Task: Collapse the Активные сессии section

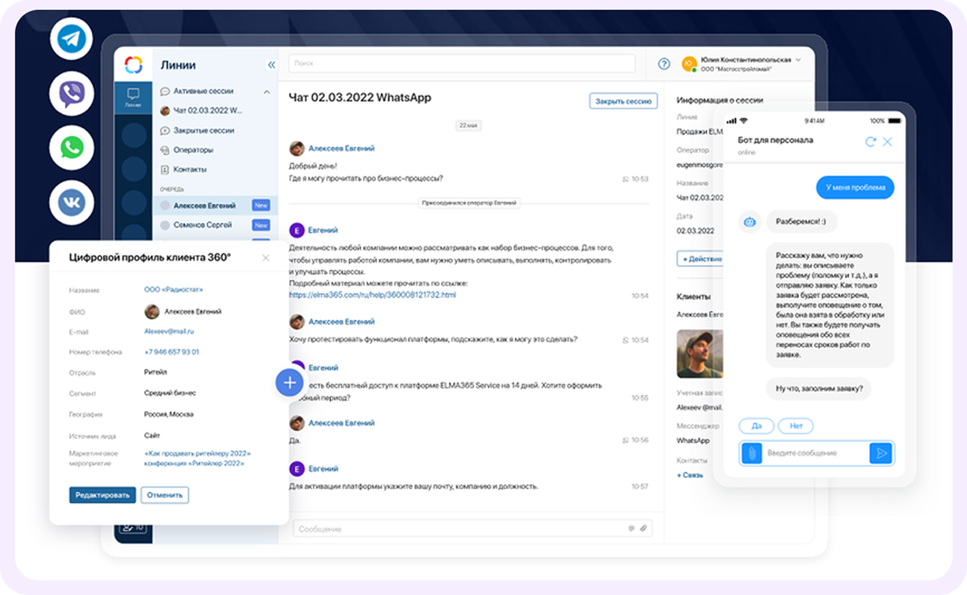Action: pyautogui.click(x=267, y=91)
